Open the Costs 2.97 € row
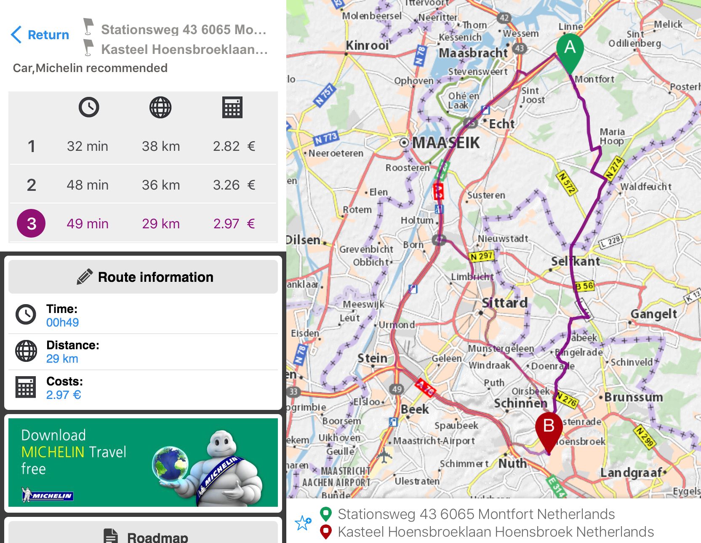This screenshot has height=543, width=701. click(143, 388)
